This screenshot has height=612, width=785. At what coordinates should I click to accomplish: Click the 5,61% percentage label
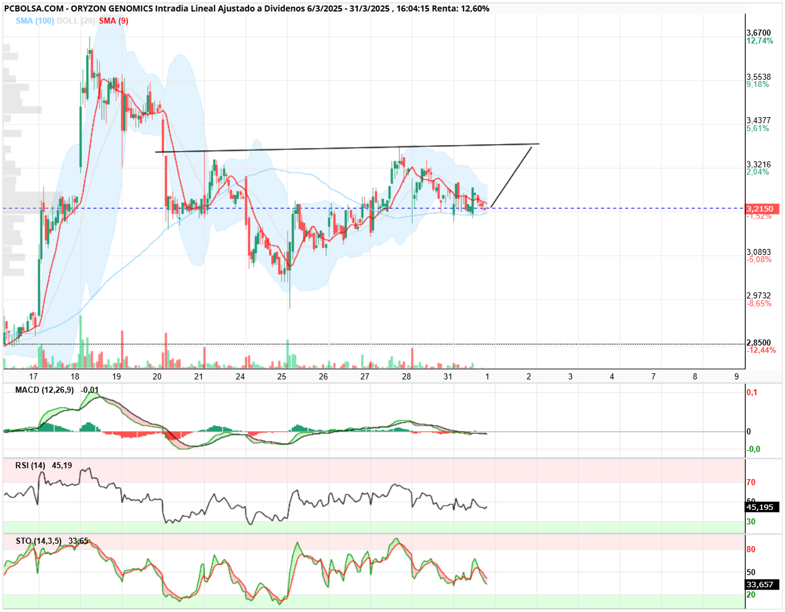(x=758, y=128)
